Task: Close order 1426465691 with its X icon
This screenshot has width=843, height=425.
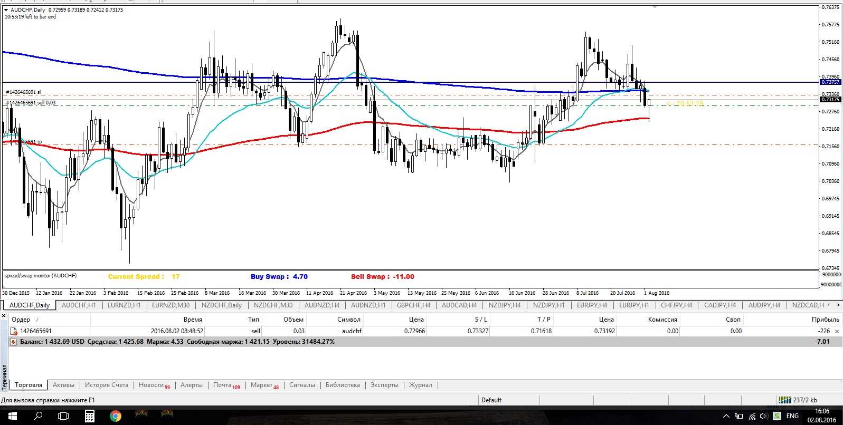Action: point(837,331)
